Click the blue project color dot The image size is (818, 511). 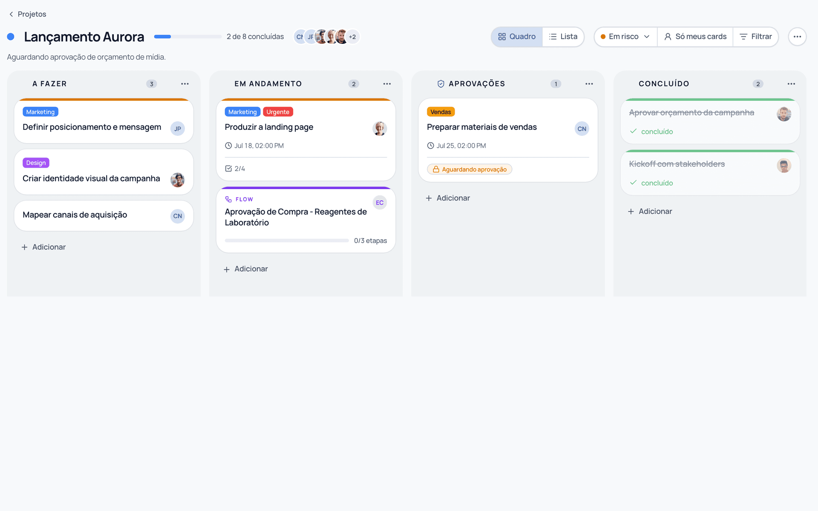11,37
